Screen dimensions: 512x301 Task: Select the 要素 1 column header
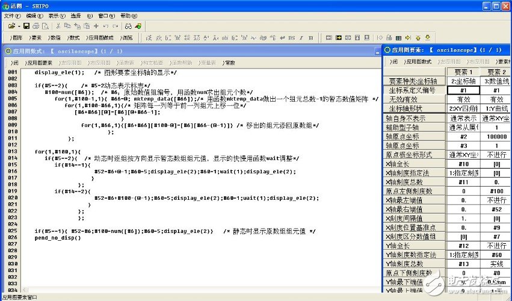[463, 72]
